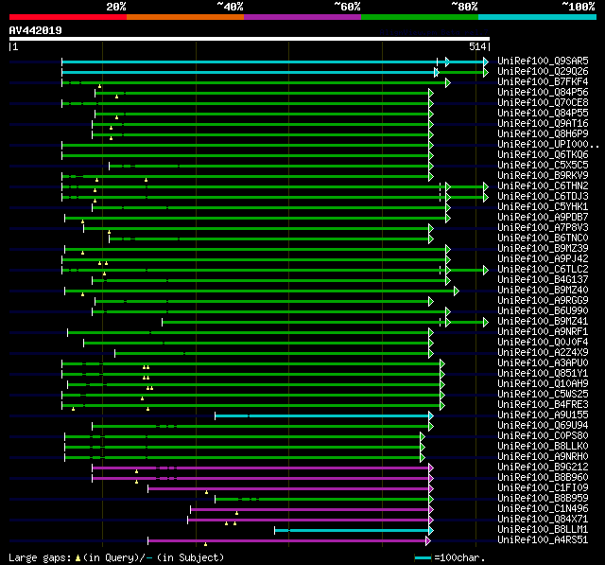Click the red 20% identity legend segment
The width and height of the screenshot is (605, 565).
[68, 17]
